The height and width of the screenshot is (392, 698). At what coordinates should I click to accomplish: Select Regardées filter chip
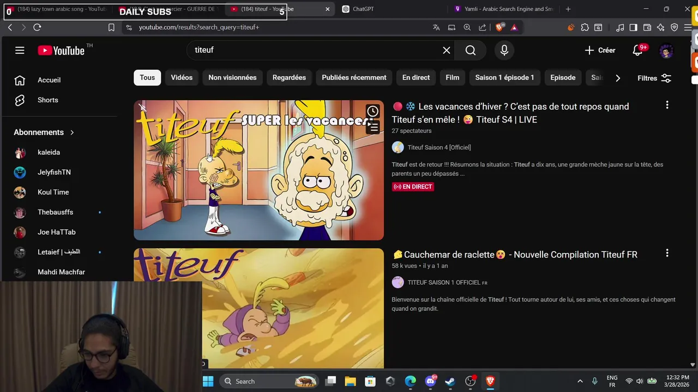[289, 77]
